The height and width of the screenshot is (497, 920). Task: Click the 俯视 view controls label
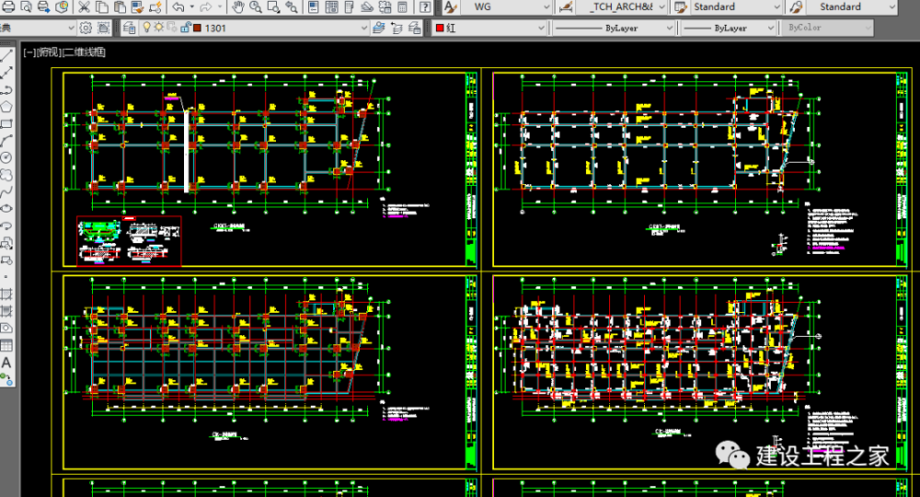point(49,52)
